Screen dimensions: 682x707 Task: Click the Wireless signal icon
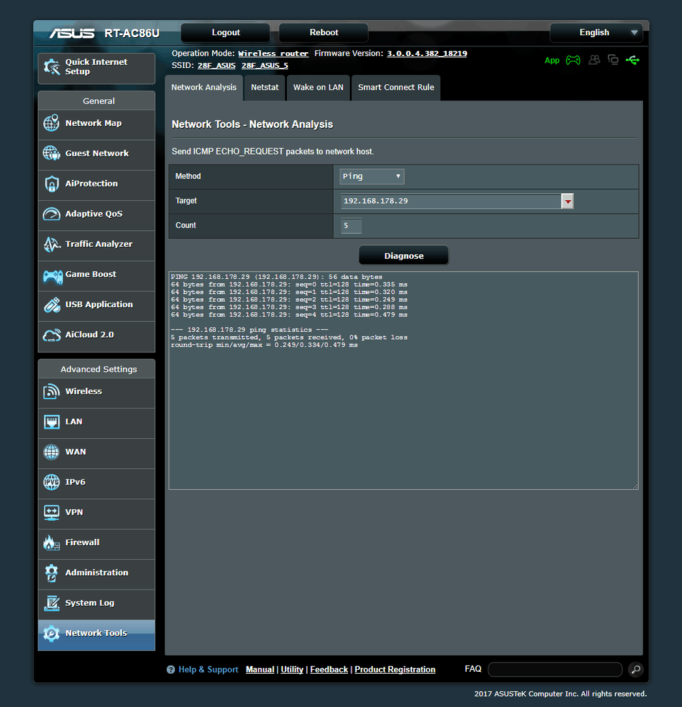(x=52, y=391)
